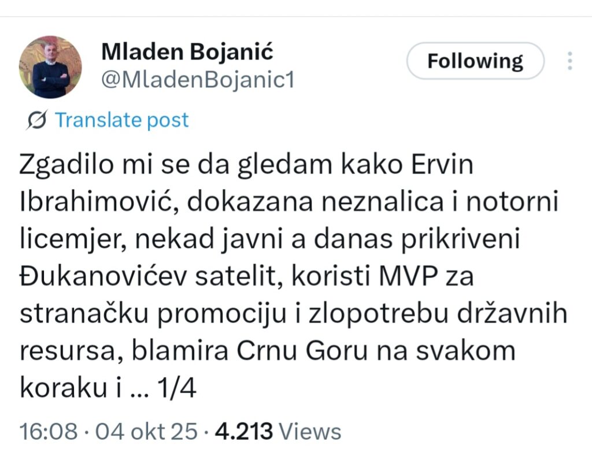Click the @MladenBojanic1 handle

pyautogui.click(x=198, y=80)
